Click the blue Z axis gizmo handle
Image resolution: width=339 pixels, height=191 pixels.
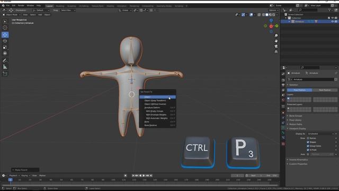(x=271, y=20)
